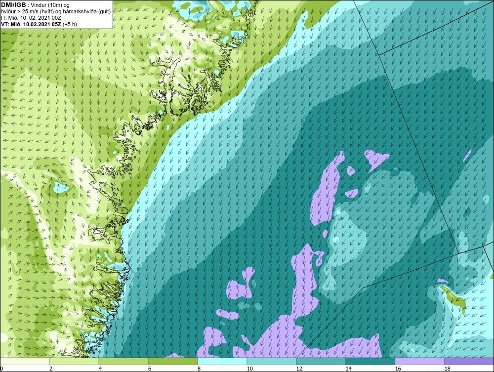Click the "DMI/IGB : Vindur (10m) og" title line

click(35, 5)
